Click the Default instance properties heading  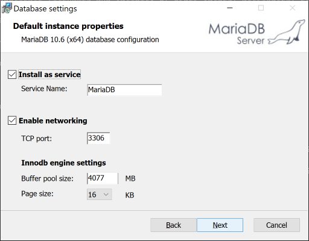[x=68, y=26]
